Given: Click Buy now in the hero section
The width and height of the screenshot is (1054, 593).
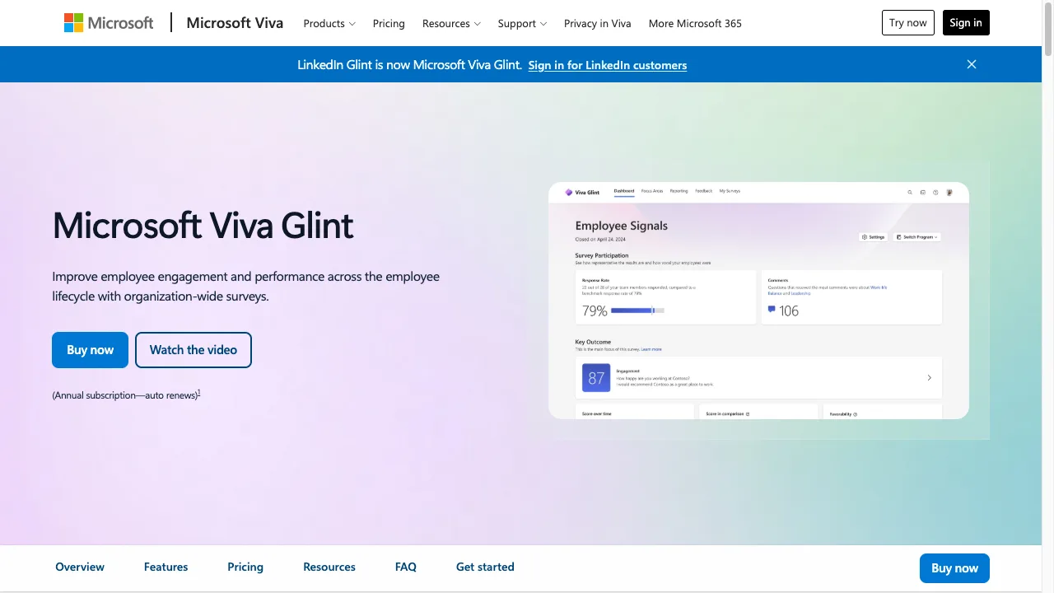Looking at the screenshot, I should coord(90,350).
